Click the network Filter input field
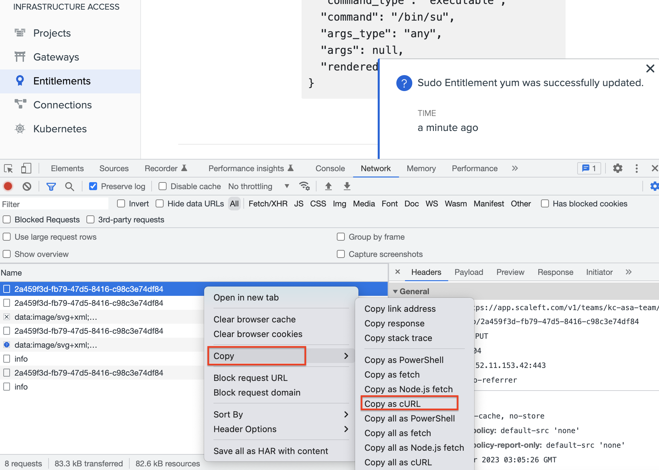This screenshot has height=470, width=659. pos(53,203)
